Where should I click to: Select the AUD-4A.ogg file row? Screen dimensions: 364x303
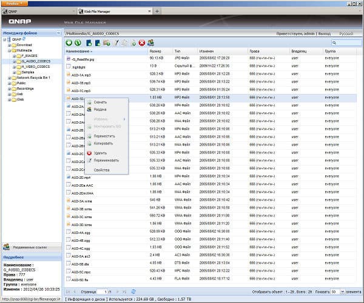coord(211,231)
